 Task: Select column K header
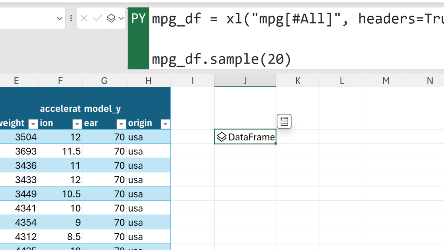click(x=298, y=81)
